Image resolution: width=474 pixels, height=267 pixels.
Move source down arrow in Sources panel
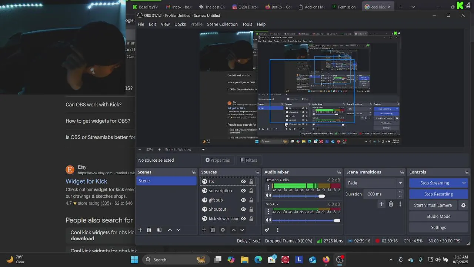tap(242, 230)
